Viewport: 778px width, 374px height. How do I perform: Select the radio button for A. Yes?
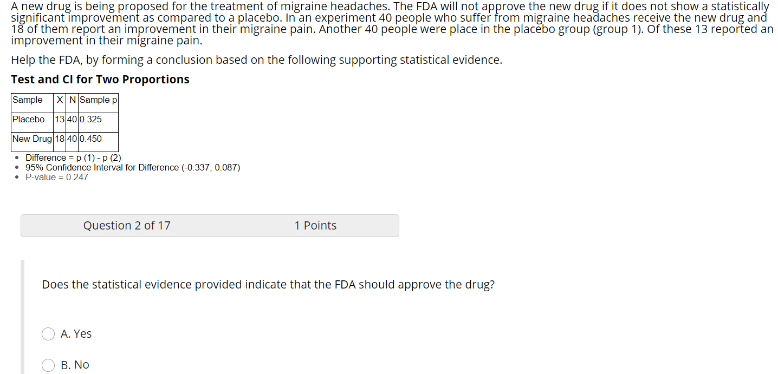48,334
